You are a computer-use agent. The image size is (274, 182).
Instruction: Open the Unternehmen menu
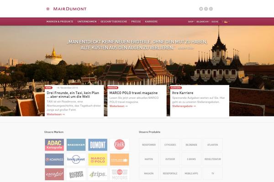(x=87, y=21)
